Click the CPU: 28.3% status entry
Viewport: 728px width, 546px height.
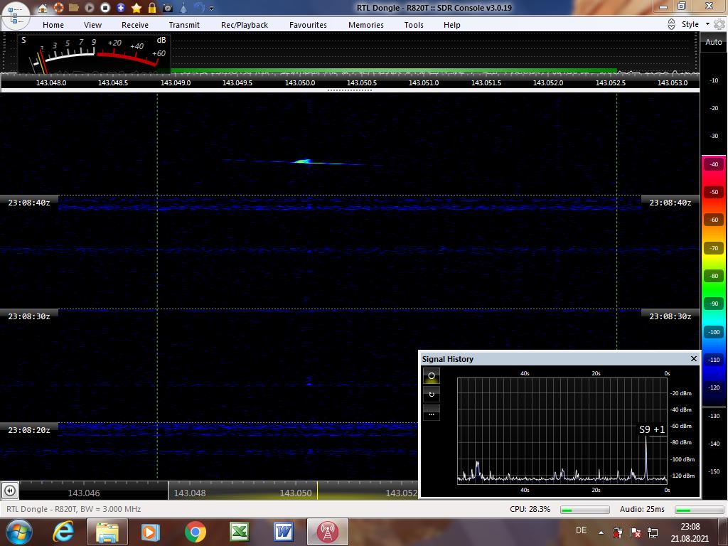pos(530,509)
